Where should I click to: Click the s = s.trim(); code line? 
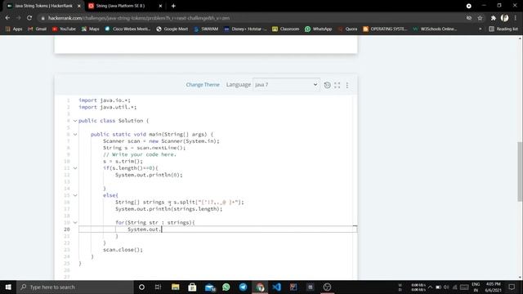click(123, 162)
